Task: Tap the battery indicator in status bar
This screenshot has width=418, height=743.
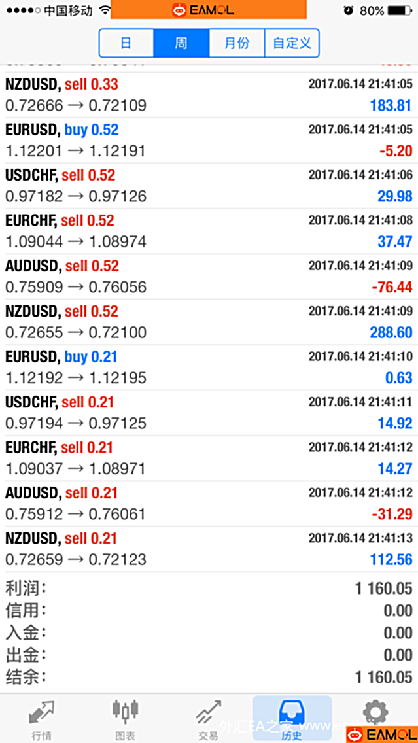Action: coord(400,10)
